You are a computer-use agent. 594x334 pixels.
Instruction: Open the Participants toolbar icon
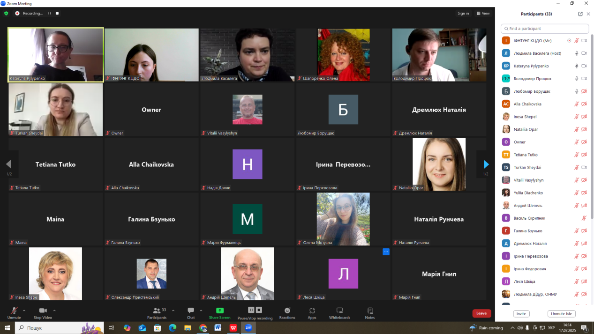tap(157, 311)
